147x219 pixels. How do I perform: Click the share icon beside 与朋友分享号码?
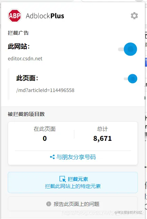point(52,157)
